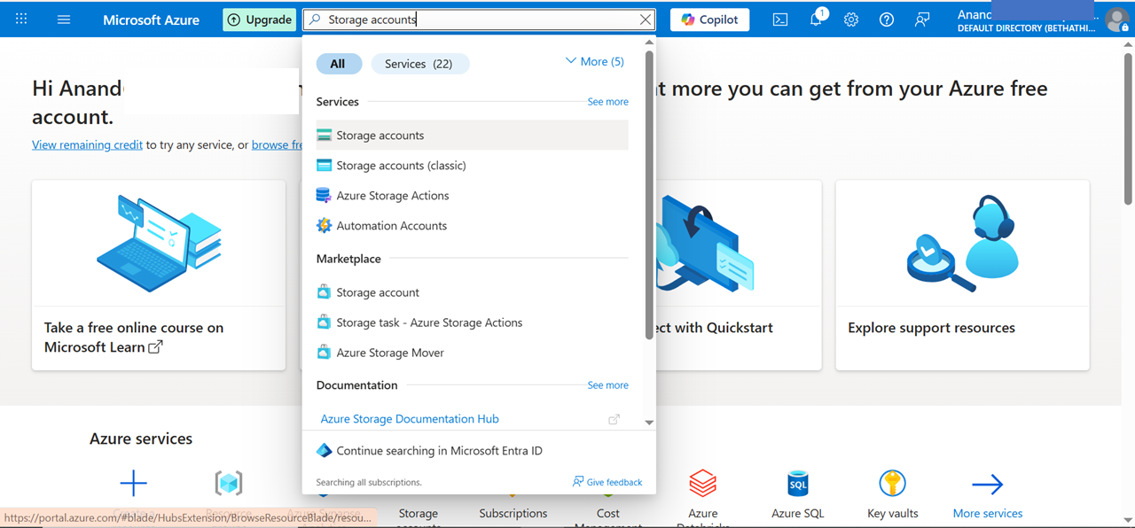This screenshot has width=1135, height=528.
Task: Clear the search box with the X
Action: pos(646,19)
